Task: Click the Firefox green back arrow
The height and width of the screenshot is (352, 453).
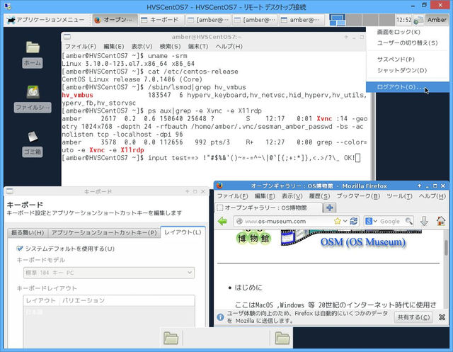Action: (x=223, y=222)
